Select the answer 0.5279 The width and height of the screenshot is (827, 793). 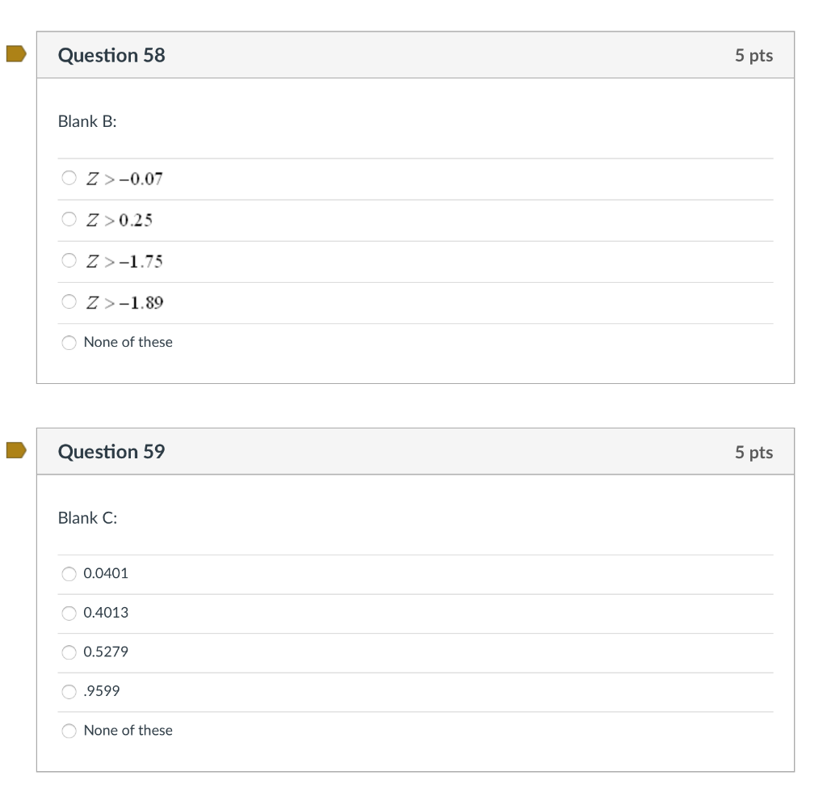(69, 652)
